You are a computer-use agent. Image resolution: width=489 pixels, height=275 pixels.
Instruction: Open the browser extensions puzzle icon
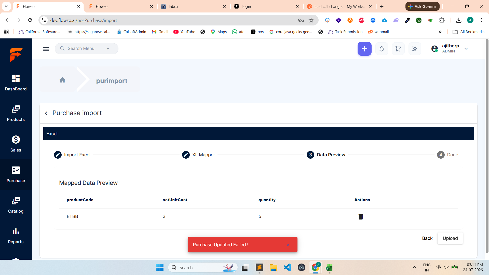coord(442,20)
